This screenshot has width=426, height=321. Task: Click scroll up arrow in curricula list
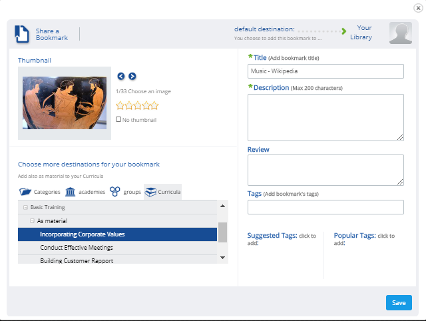[x=222, y=206]
